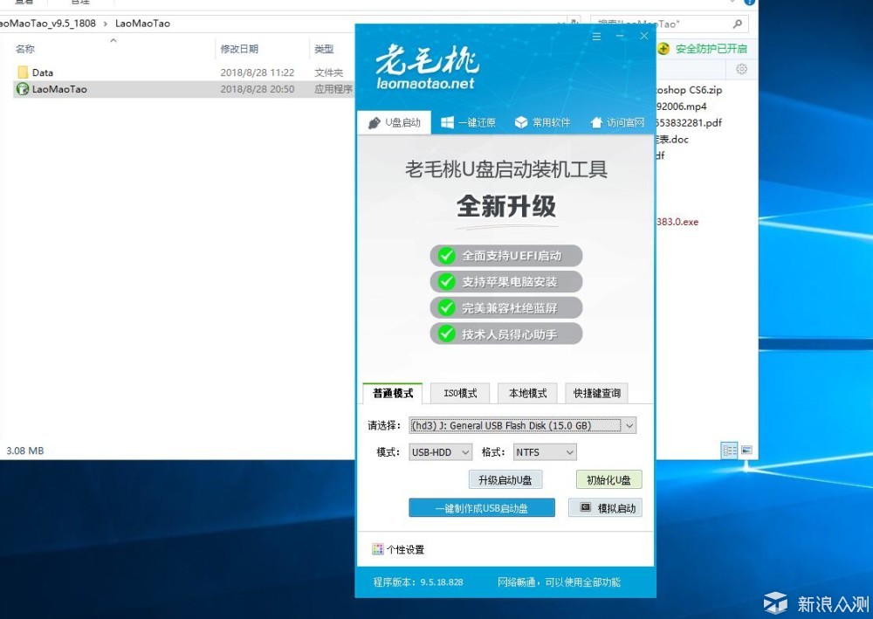Select the 普通模式 tab

[393, 393]
